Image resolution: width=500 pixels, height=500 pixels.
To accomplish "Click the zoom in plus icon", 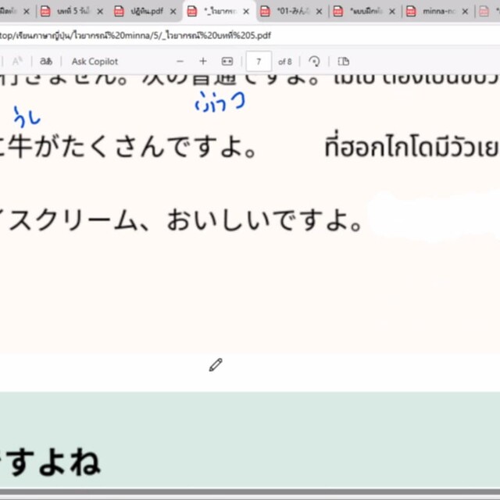I will pos(203,61).
